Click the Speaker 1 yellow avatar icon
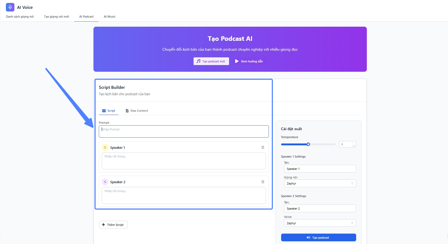This screenshot has height=244, width=448. coord(105,147)
